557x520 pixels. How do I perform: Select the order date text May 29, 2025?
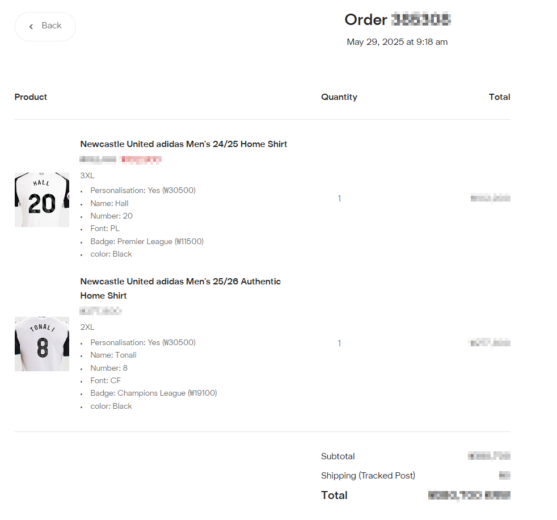pos(375,42)
